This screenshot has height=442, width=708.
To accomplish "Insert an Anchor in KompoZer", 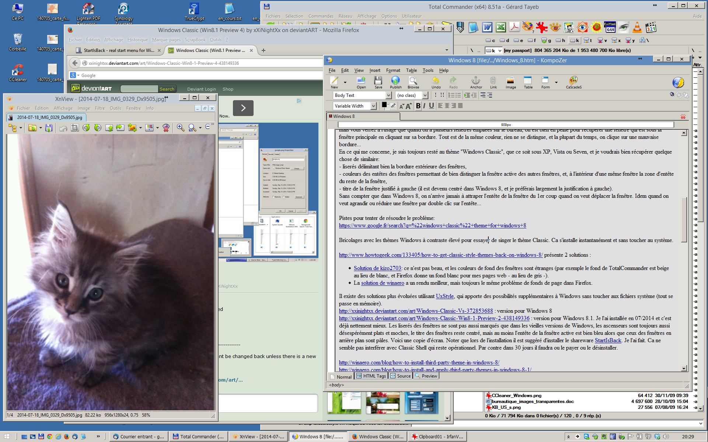I will pyautogui.click(x=476, y=82).
